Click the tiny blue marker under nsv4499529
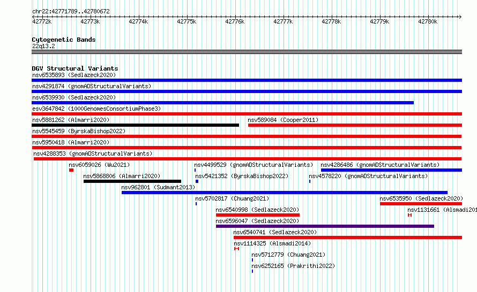The width and height of the screenshot is (477, 292). pos(195,170)
